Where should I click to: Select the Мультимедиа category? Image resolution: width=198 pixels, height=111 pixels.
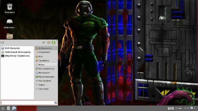(46, 77)
